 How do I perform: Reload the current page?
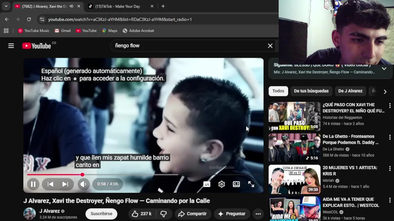click(x=29, y=19)
